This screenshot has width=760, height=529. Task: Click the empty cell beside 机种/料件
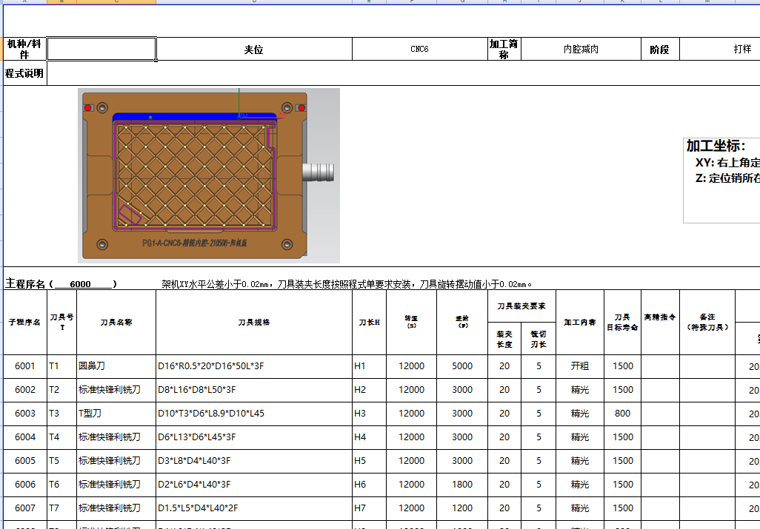[101, 48]
